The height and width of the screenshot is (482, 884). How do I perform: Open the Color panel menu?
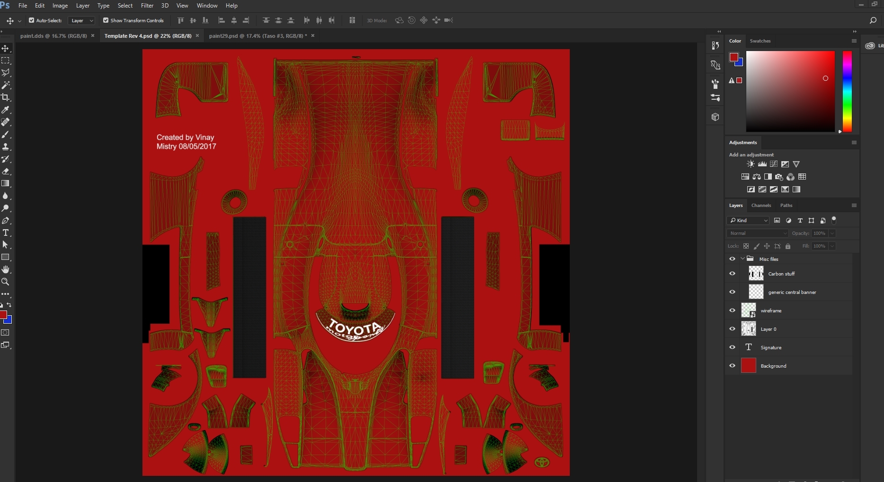click(x=854, y=41)
